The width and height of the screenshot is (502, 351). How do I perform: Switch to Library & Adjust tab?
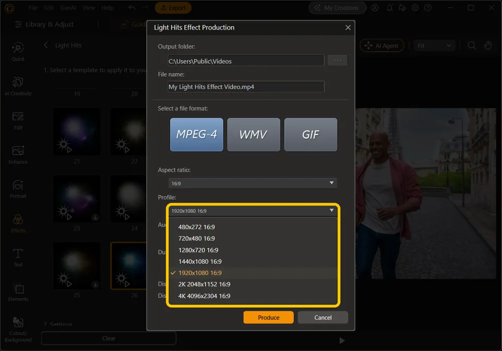click(44, 24)
